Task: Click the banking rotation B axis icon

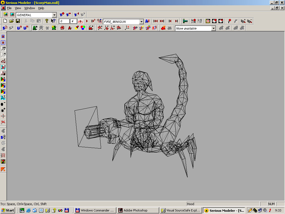Action: [113, 28]
